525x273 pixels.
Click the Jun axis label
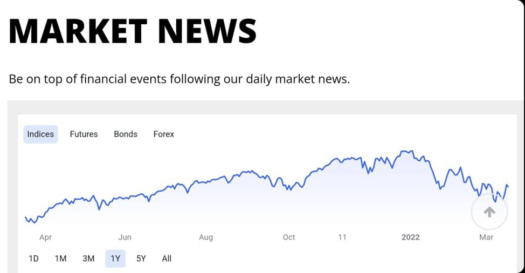tap(125, 237)
